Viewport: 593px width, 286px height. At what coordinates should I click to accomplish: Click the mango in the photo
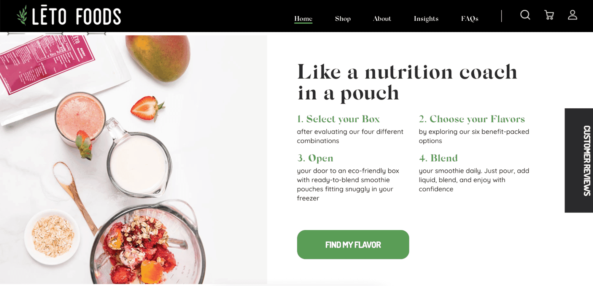[x=159, y=56]
